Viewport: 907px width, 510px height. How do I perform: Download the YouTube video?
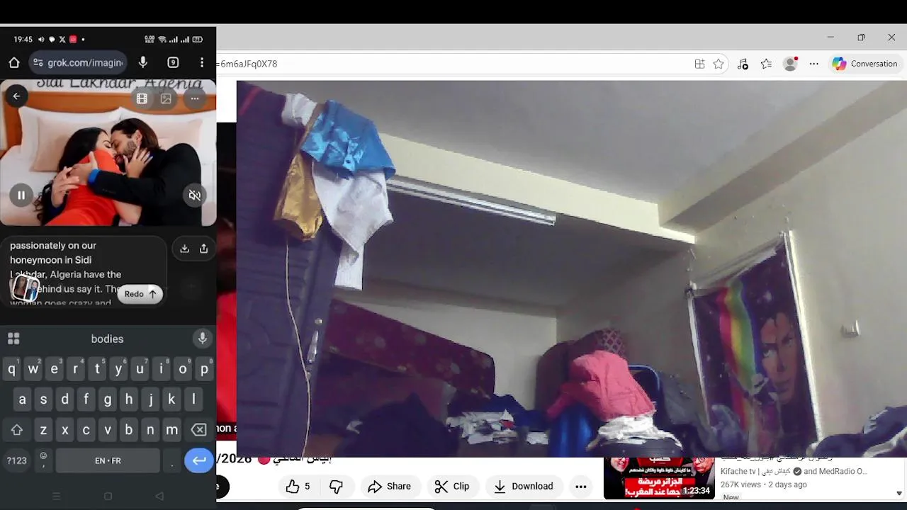[x=524, y=486]
